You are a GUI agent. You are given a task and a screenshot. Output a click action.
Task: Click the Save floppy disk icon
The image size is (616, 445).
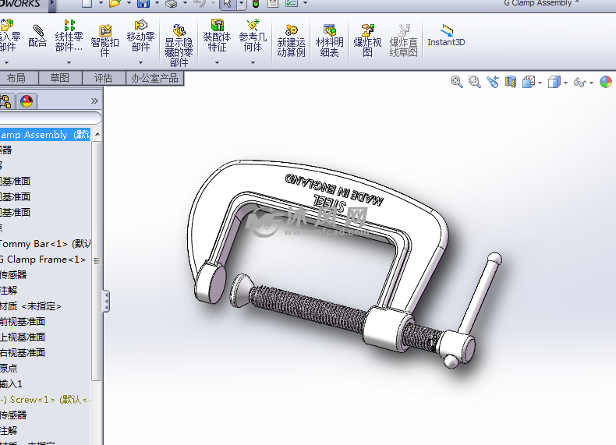(x=143, y=4)
